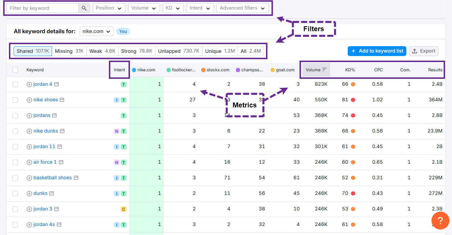
Task: Click the Commercial intent badge for jordan 3
Action: [124, 209]
